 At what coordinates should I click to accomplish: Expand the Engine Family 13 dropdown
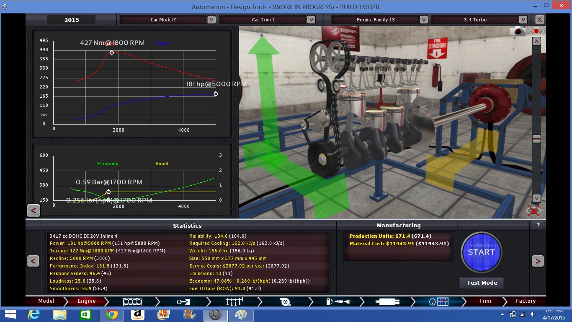(x=423, y=20)
